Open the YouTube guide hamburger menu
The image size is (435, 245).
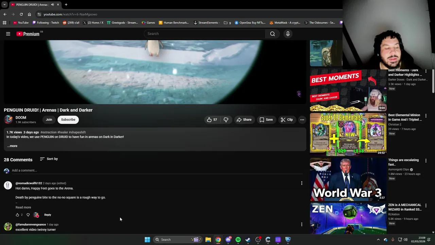pos(8,34)
